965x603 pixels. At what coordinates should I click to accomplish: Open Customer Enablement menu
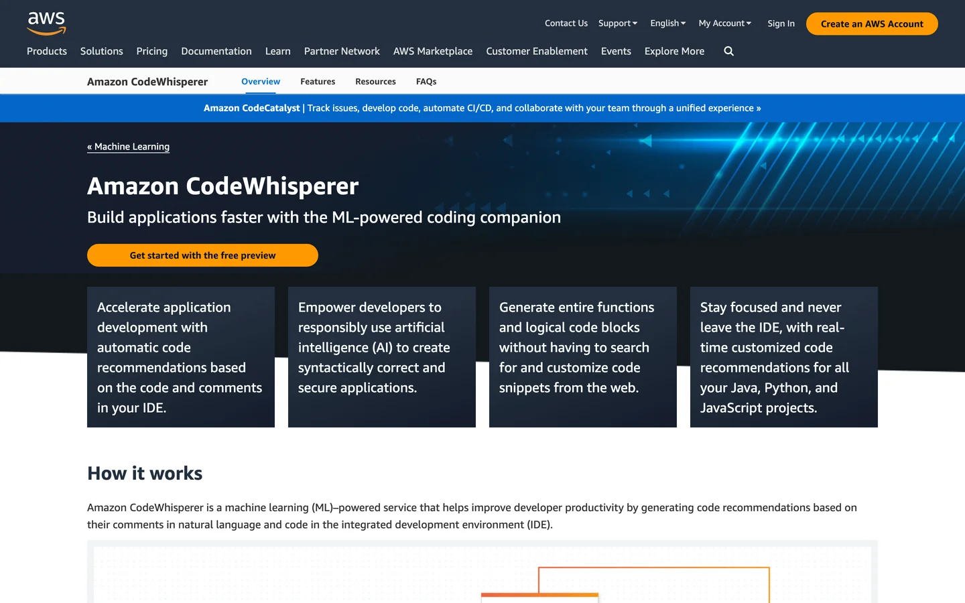click(537, 51)
